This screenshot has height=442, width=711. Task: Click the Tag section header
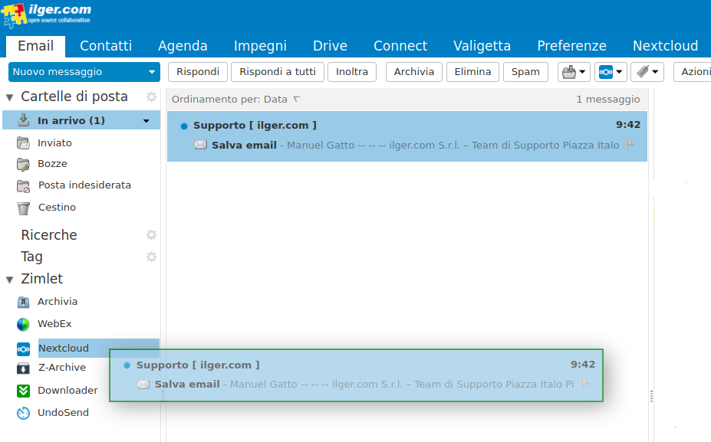click(x=31, y=257)
